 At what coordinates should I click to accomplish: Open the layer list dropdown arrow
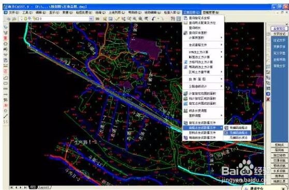pos(91,19)
